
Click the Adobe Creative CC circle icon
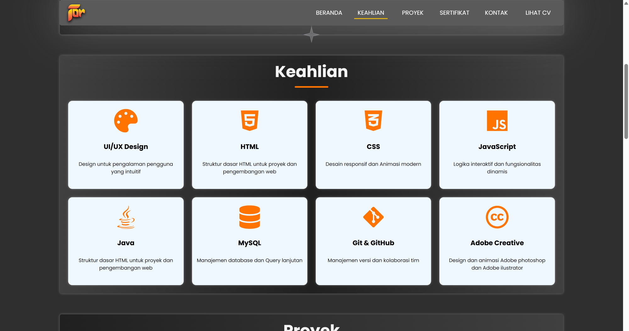pos(497,217)
